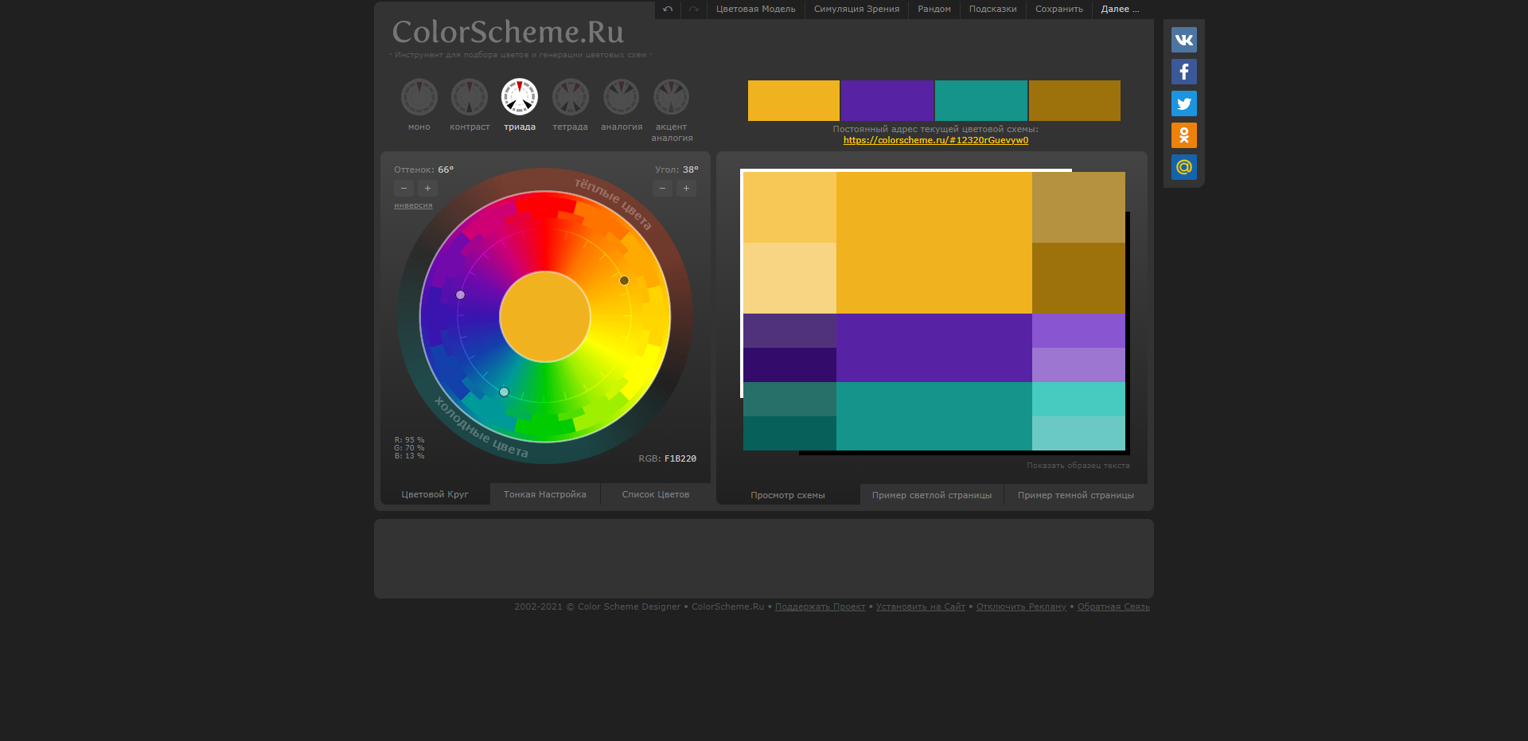Increase hue with Оттенок plus button
Viewport: 1528px width, 741px height.
tap(427, 189)
